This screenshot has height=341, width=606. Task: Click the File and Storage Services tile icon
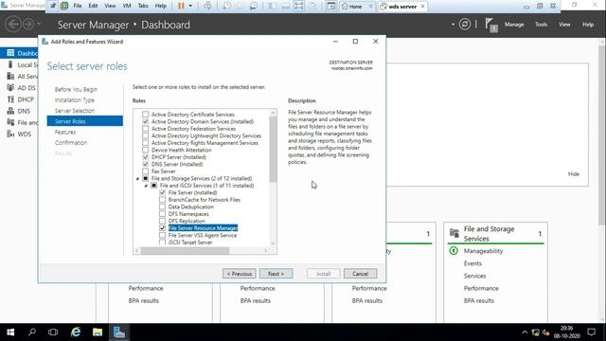[454, 233]
